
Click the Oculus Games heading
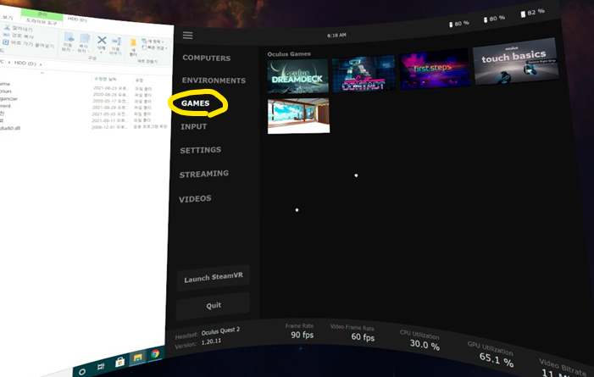tap(289, 54)
